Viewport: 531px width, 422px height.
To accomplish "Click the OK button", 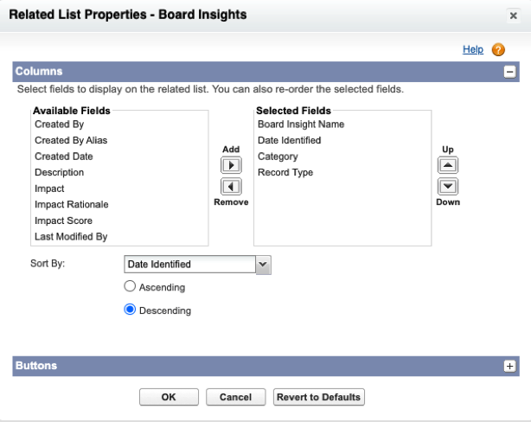I will pos(169,397).
